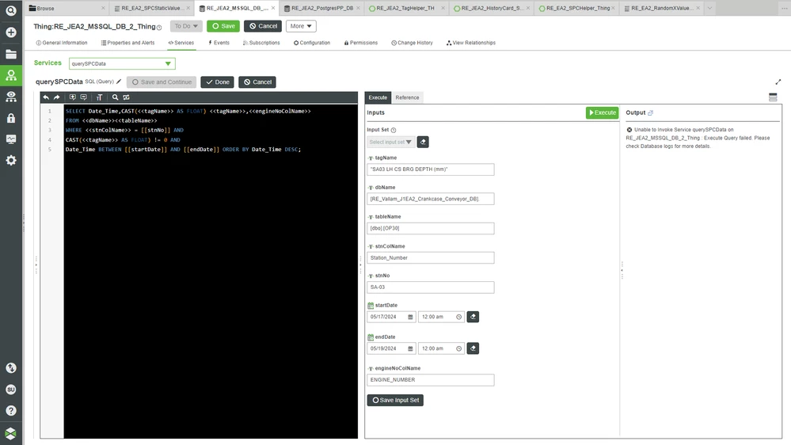This screenshot has height=445, width=791.
Task: Click the dbName input field
Action: click(430, 199)
